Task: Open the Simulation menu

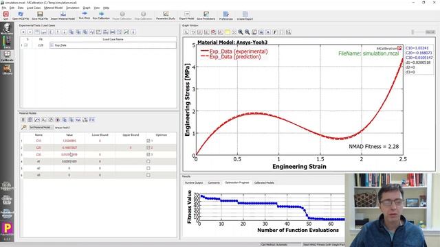Action: pyautogui.click(x=73, y=8)
